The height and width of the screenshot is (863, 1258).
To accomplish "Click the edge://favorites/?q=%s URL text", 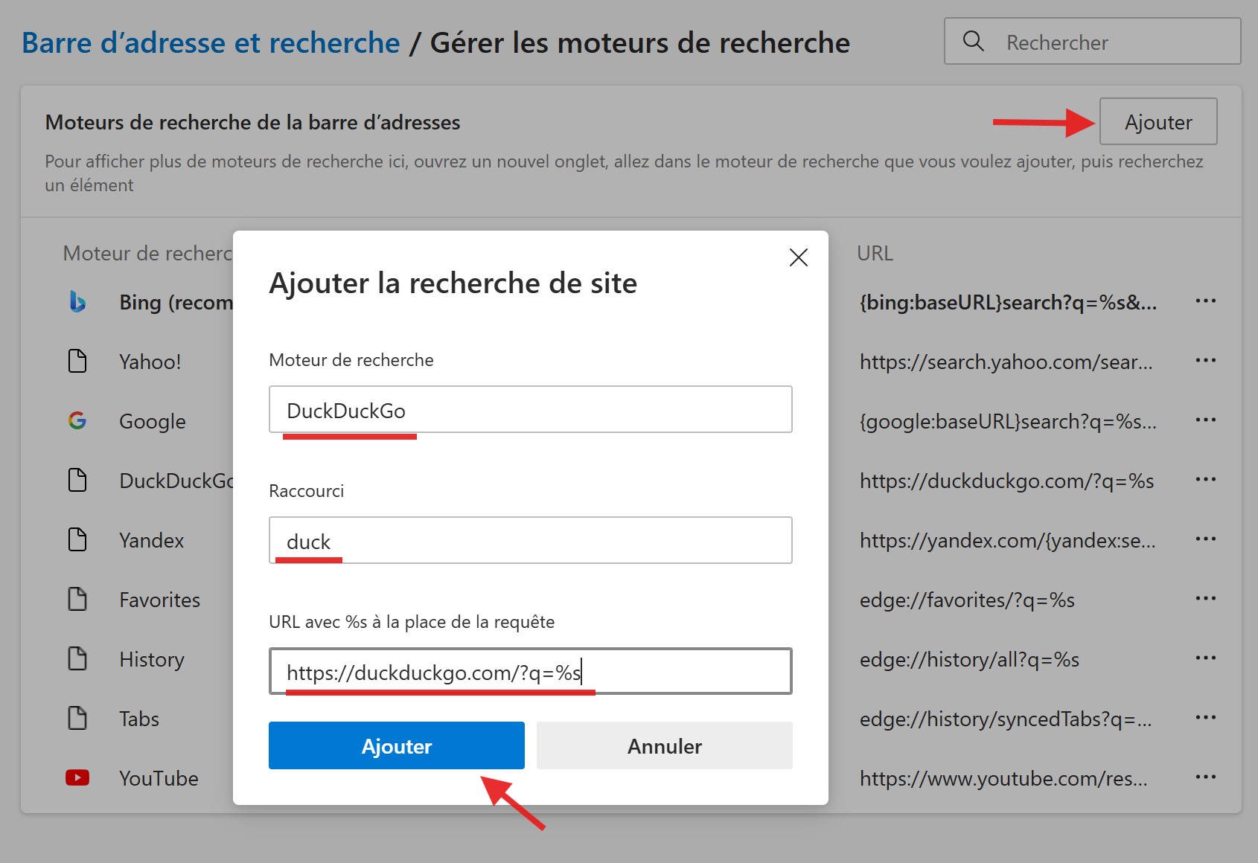I will pos(967,600).
